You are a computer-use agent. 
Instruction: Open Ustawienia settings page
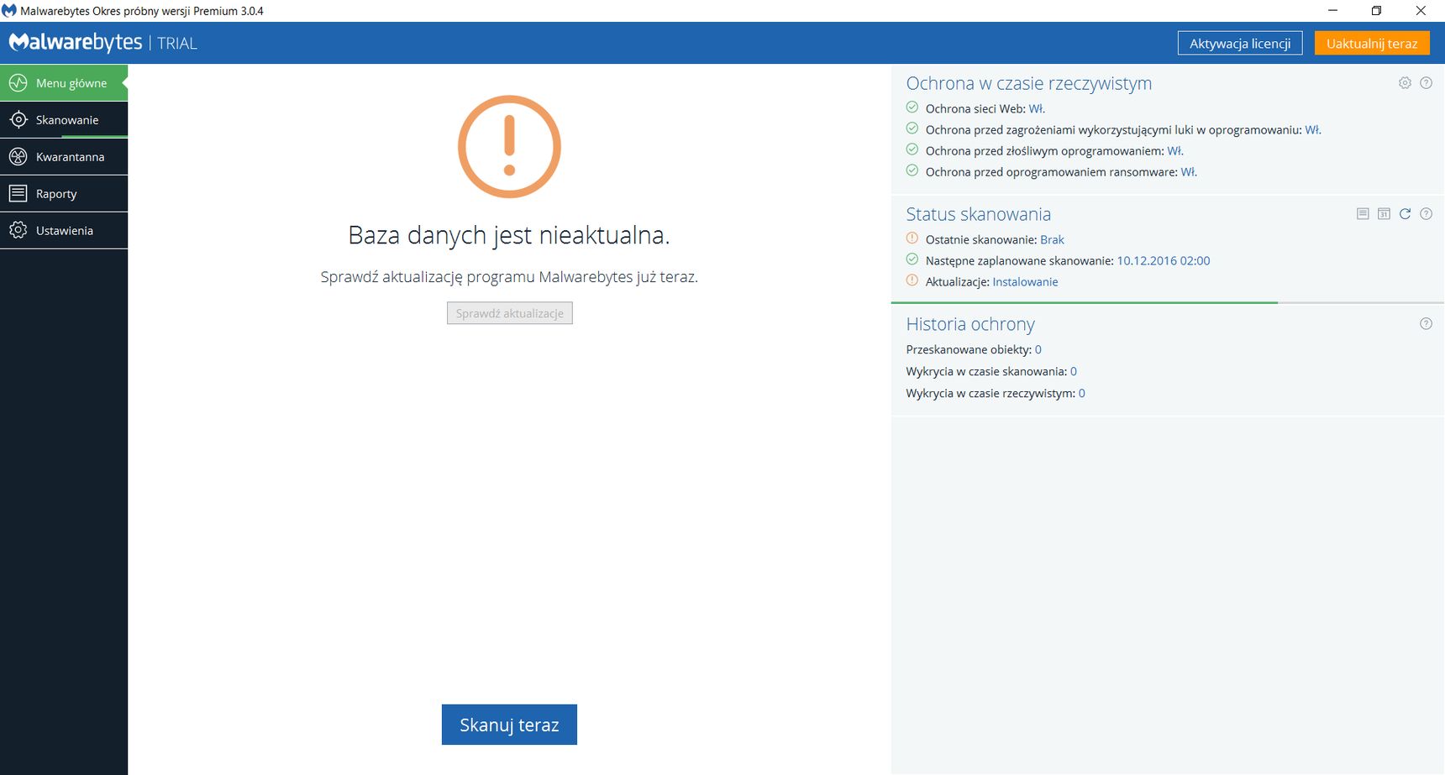click(x=64, y=230)
